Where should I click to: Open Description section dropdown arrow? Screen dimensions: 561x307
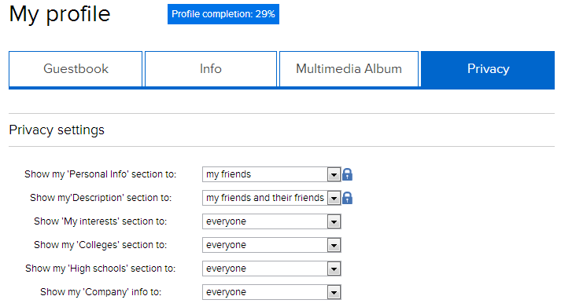click(334, 198)
